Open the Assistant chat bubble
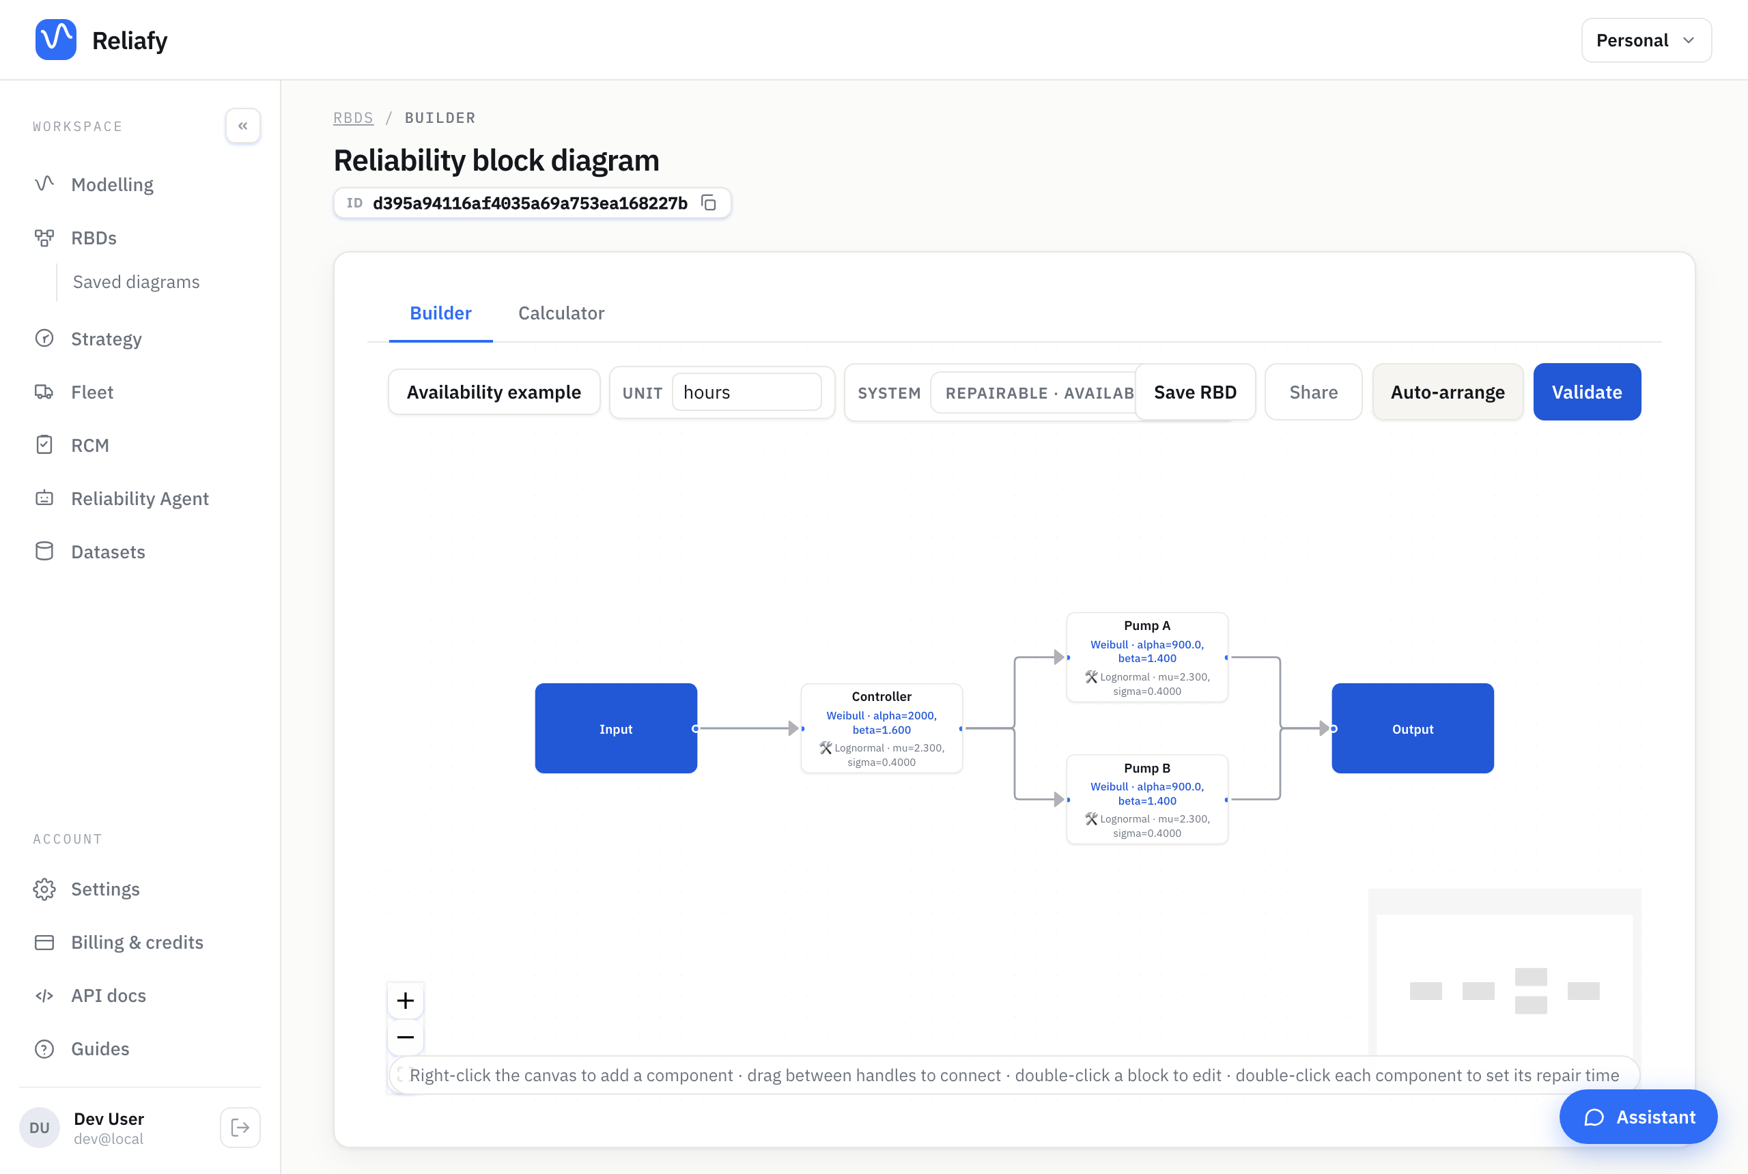The width and height of the screenshot is (1748, 1174). pyautogui.click(x=1638, y=1117)
